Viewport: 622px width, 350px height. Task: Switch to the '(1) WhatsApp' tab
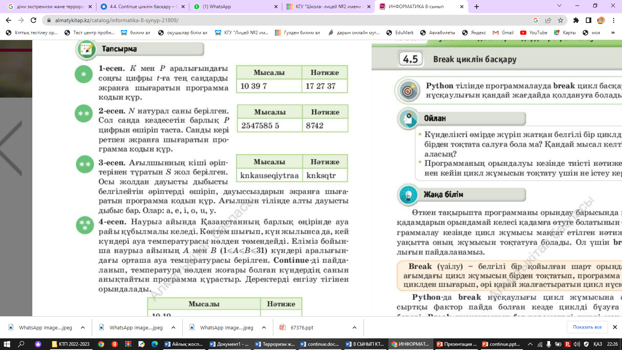click(235, 7)
